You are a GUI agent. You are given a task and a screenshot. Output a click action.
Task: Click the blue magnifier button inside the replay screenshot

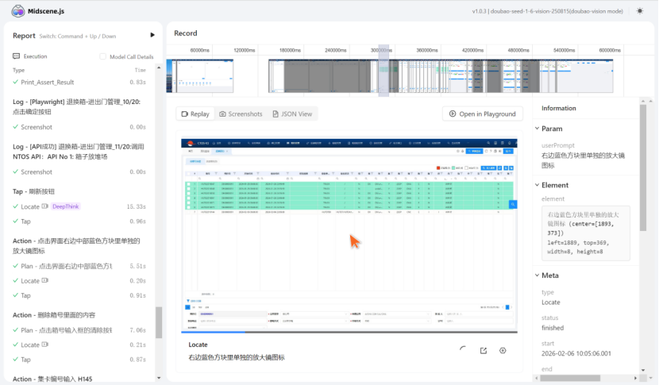pos(513,204)
